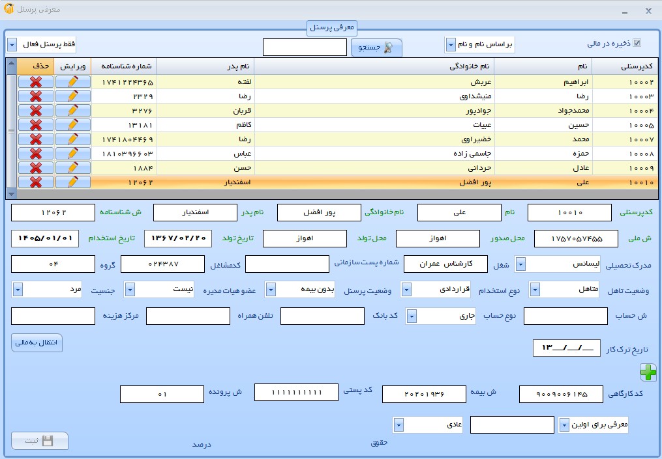Sort by the نام column header
Screen dimensions: 662x459
[x=543, y=66]
